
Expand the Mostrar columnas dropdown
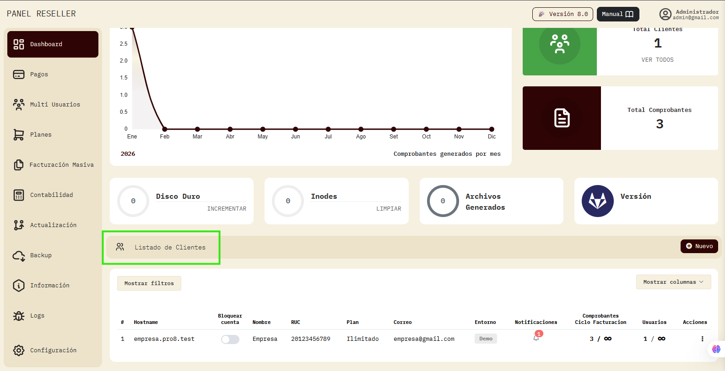click(673, 282)
